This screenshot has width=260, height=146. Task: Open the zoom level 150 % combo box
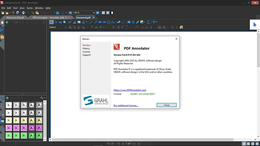pyautogui.click(x=84, y=13)
